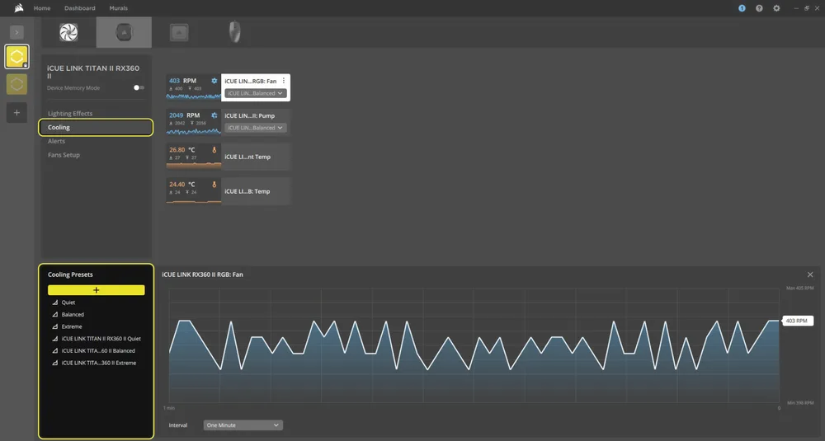Open the help question mark icon
The width and height of the screenshot is (825, 441).
coord(759,8)
